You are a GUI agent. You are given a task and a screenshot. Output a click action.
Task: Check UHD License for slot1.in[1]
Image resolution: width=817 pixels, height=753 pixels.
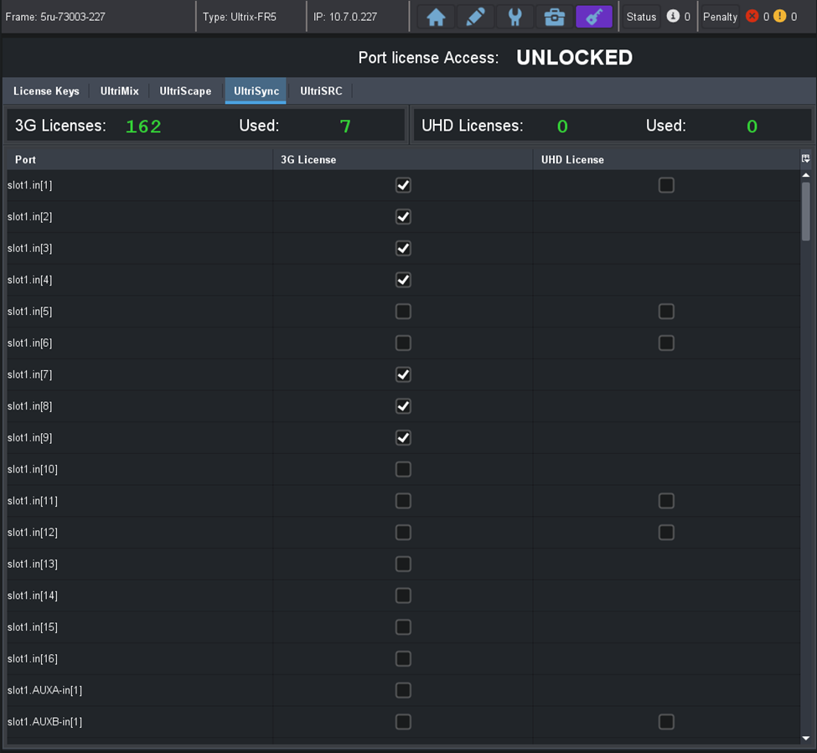tap(666, 185)
